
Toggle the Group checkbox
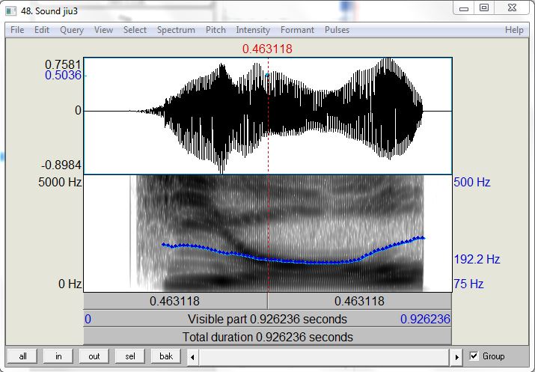tap(474, 356)
